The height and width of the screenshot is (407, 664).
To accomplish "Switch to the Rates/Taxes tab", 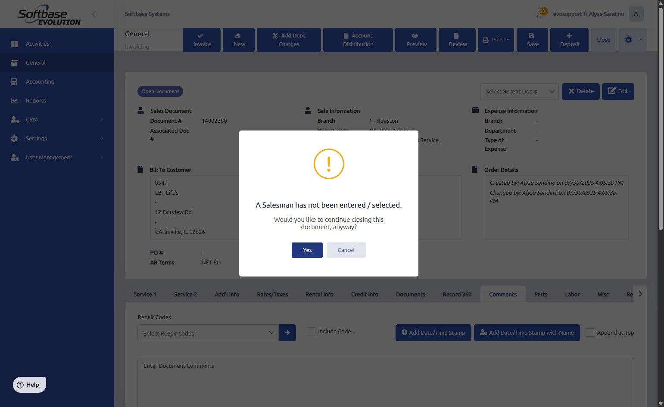I will [272, 294].
